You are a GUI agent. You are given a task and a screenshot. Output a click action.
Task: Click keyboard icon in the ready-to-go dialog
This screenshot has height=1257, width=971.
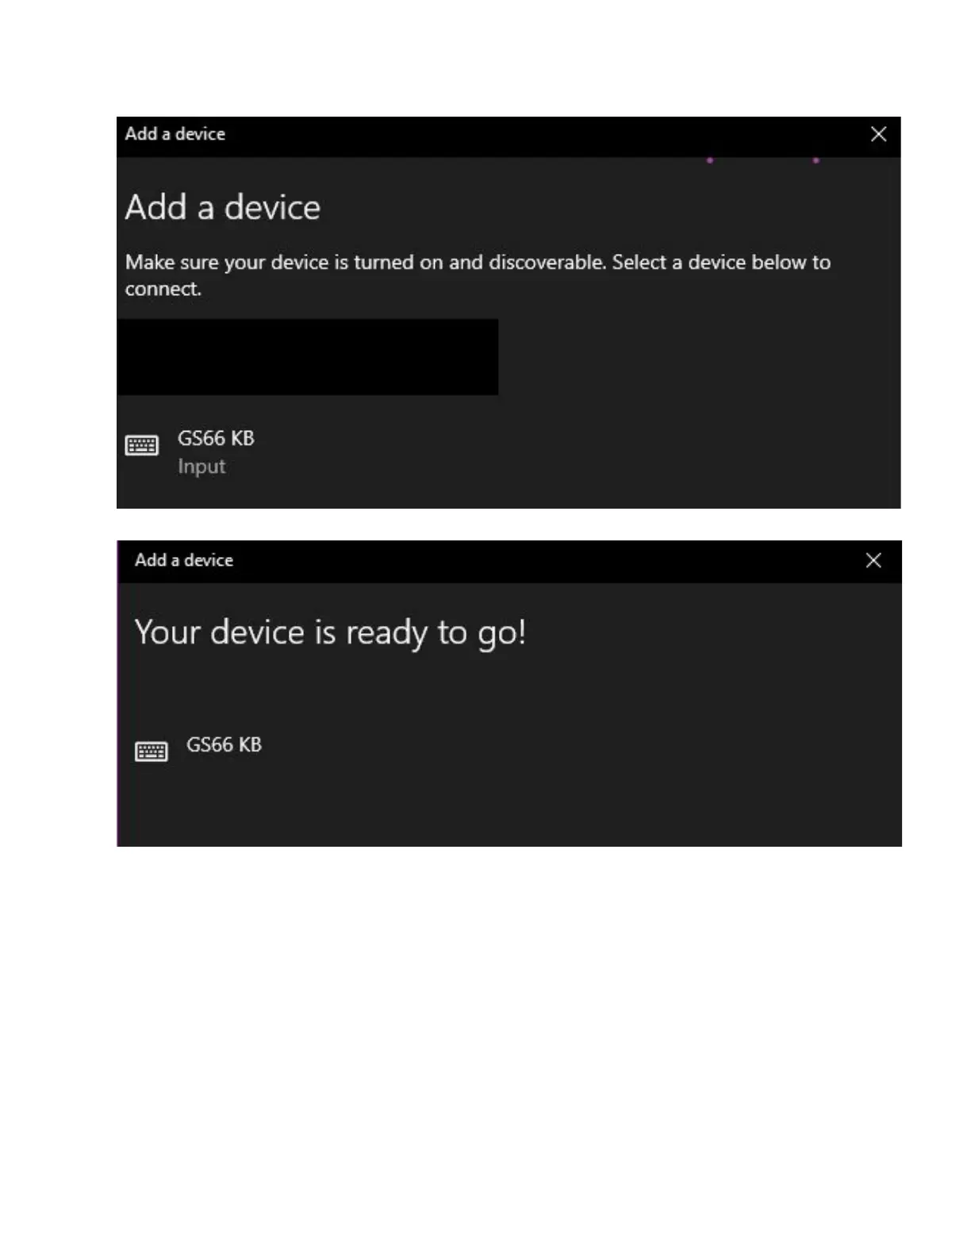[x=151, y=751]
